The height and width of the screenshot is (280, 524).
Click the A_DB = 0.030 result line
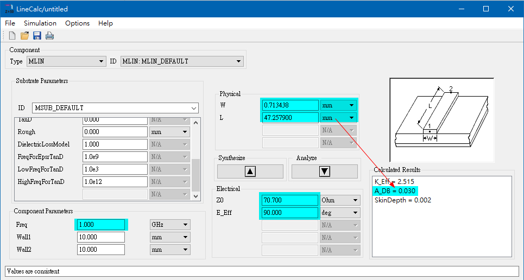(x=395, y=191)
